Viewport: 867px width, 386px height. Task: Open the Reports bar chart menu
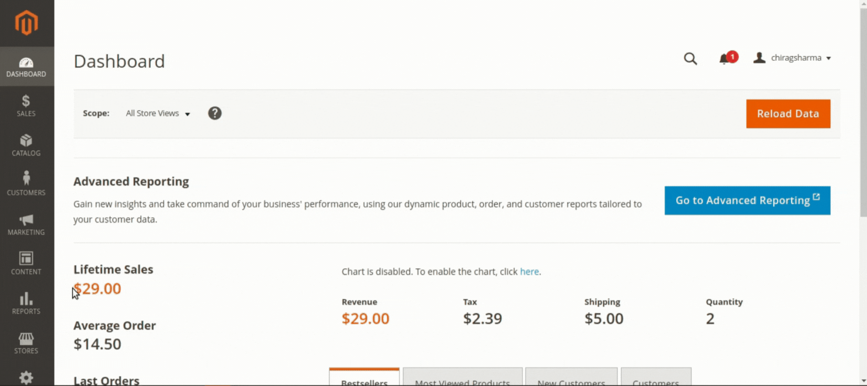coord(26,303)
